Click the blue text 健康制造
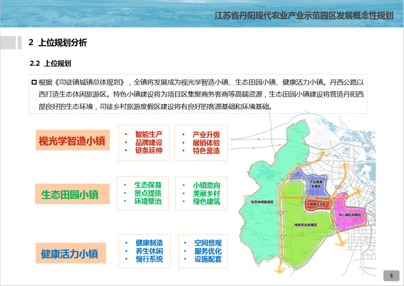The width and height of the screenshot is (404, 286). [x=149, y=243]
